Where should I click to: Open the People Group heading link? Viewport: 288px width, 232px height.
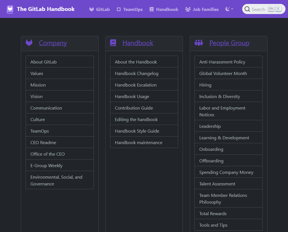(x=229, y=43)
